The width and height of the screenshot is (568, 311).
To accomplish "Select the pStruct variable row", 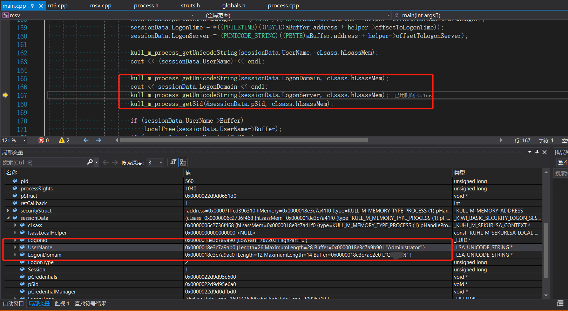I will click(x=273, y=196).
